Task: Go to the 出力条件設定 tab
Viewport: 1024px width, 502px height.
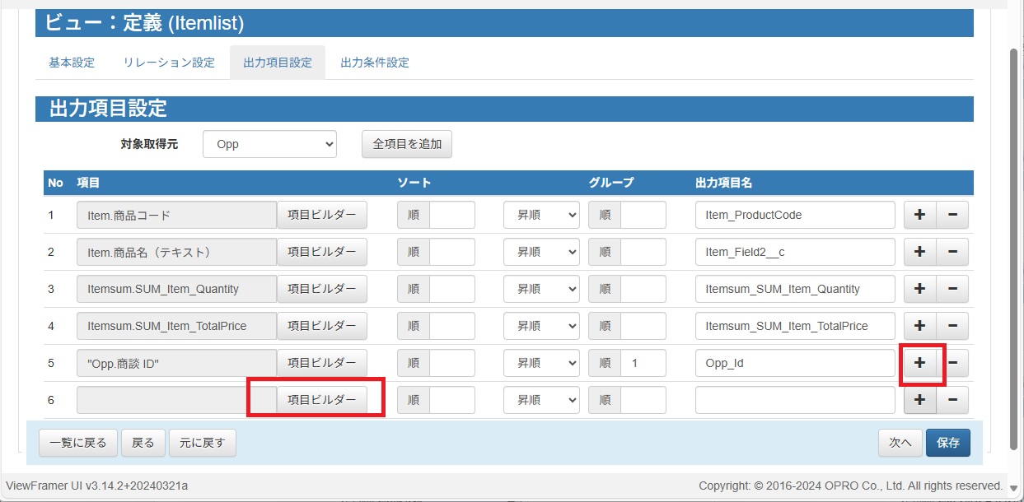Action: [x=375, y=63]
